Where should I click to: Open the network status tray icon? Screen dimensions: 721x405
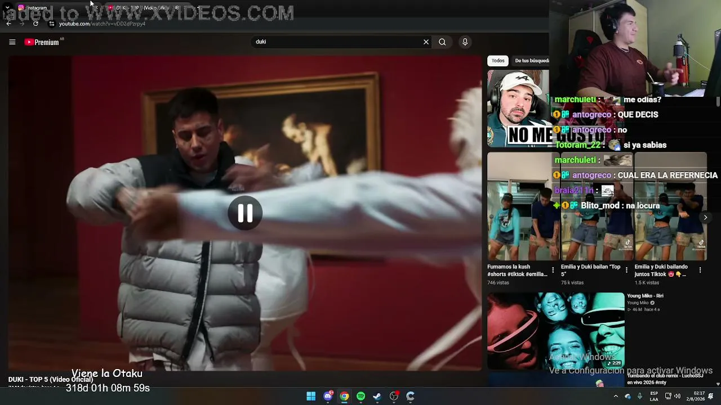click(667, 396)
